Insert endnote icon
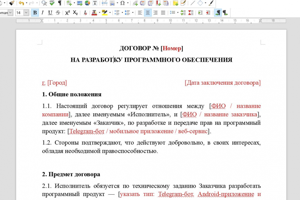Image resolution: width=300 pixels, height=200 pixels. pyautogui.click(x=151, y=3)
